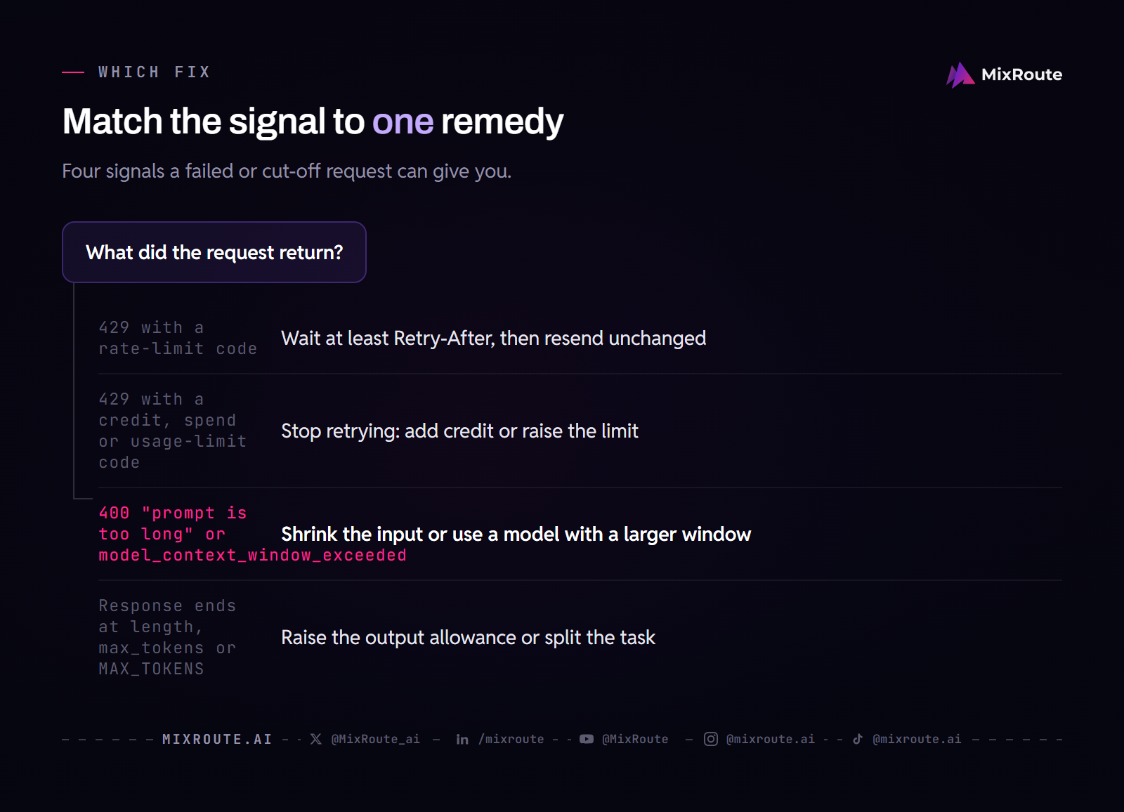Click 'Raise the output allowance or split the task'
Viewport: 1124px width, 812px height.
point(468,637)
